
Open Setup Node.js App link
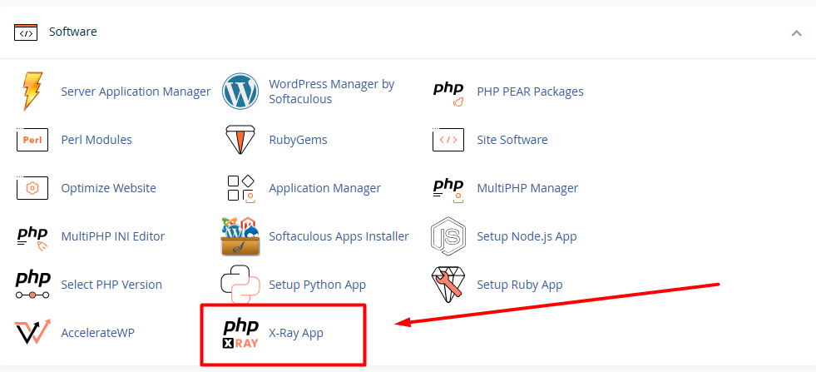pos(527,236)
